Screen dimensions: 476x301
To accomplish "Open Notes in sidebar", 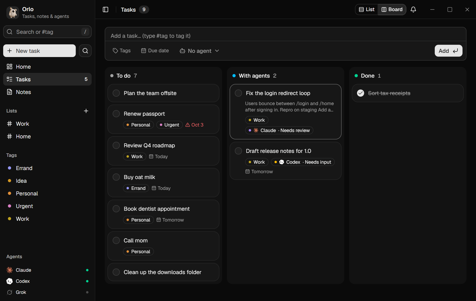I will [47, 92].
